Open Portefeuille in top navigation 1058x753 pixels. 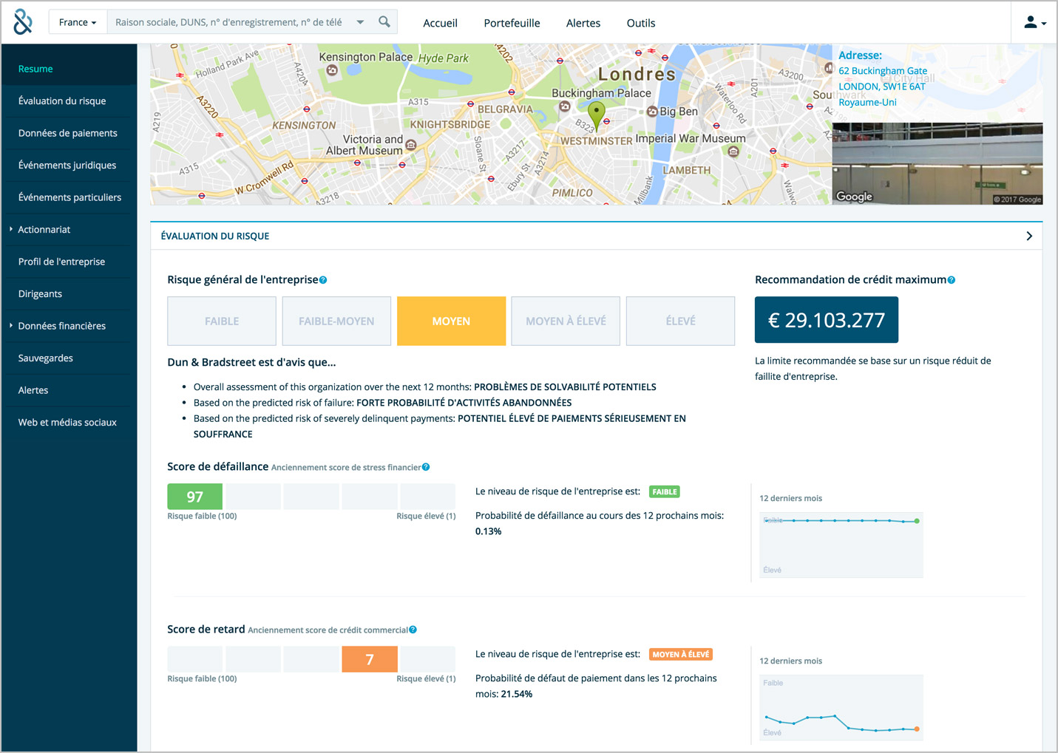[x=512, y=23]
